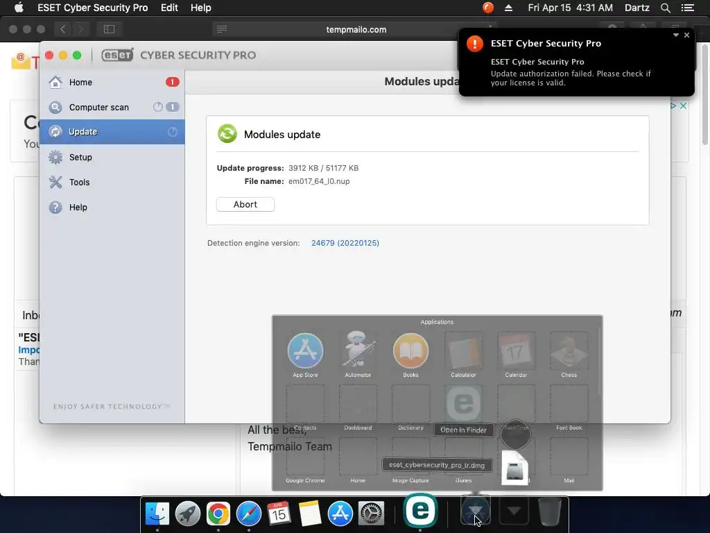Viewport: 710px width, 533px height.
Task: Click the Applications stack in the Dock
Action: coord(475,511)
